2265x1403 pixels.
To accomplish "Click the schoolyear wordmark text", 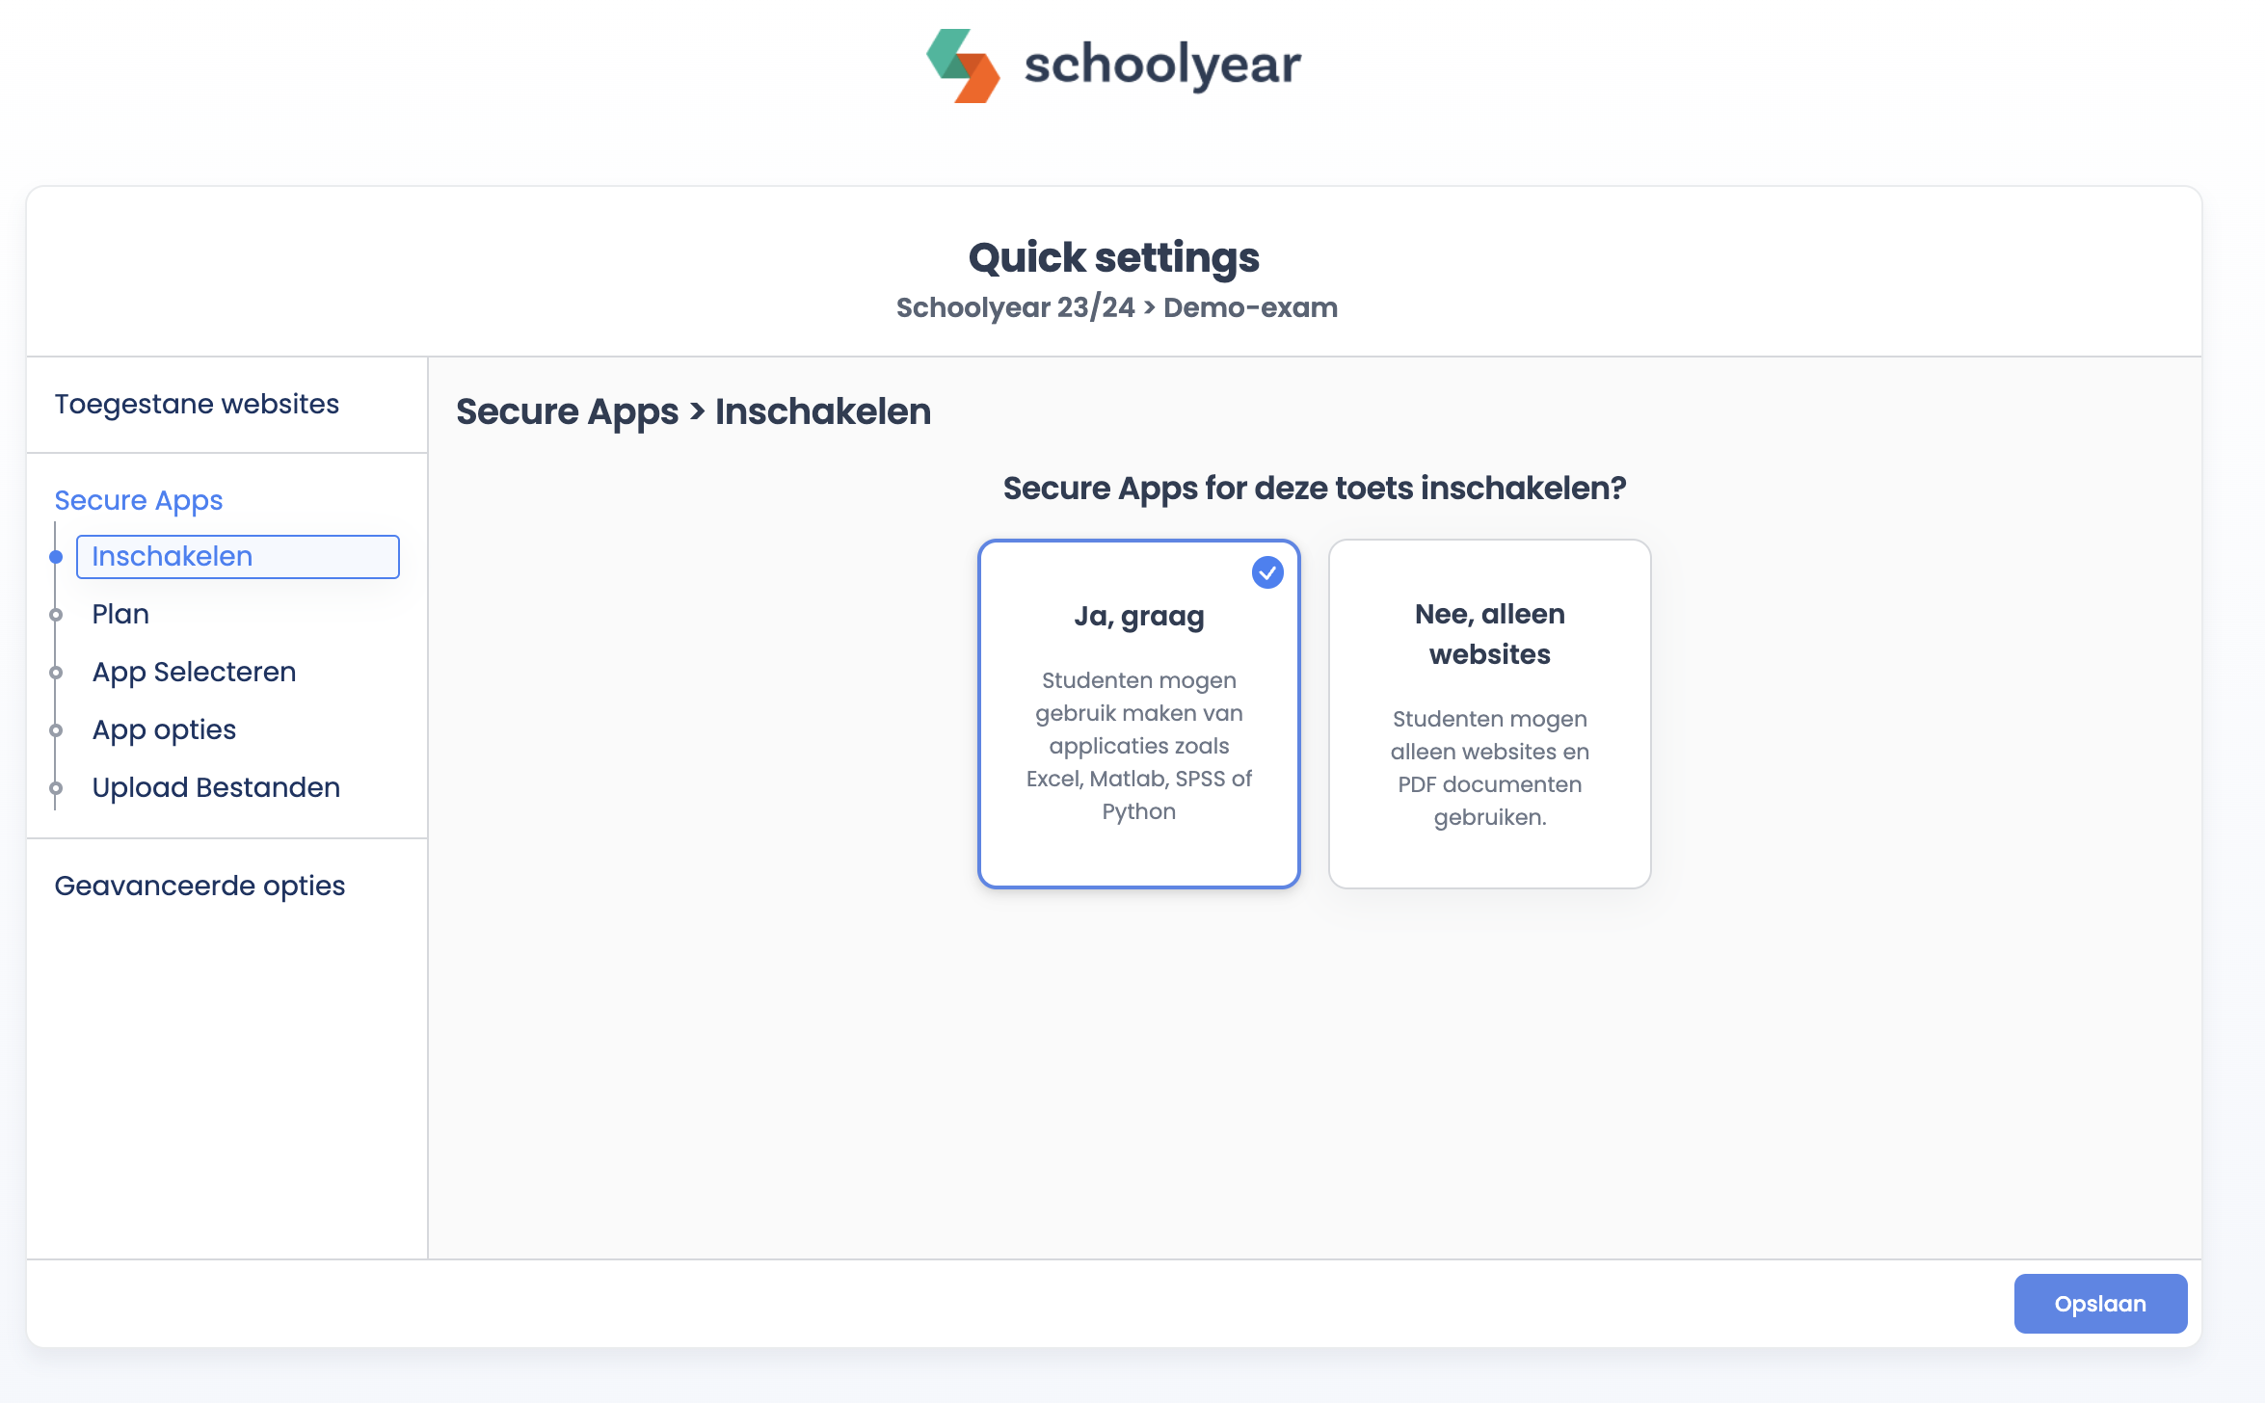I will click(1162, 66).
